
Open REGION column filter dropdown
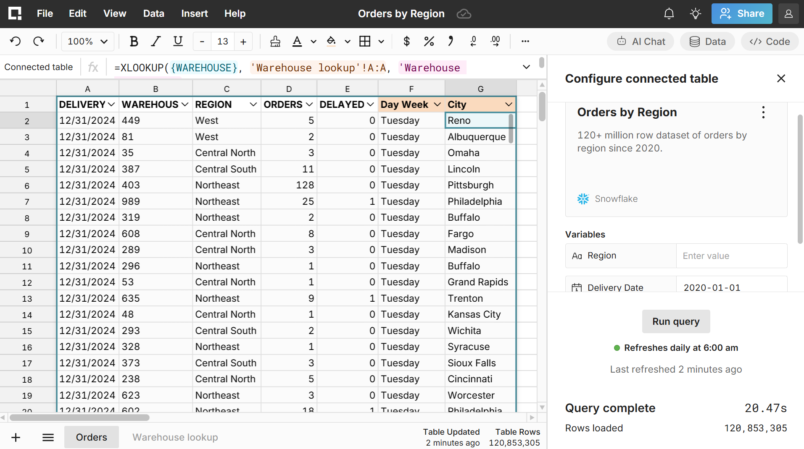tap(253, 104)
